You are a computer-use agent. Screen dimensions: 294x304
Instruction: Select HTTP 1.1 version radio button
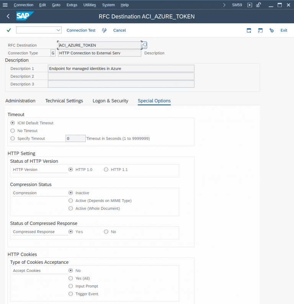[x=106, y=170]
